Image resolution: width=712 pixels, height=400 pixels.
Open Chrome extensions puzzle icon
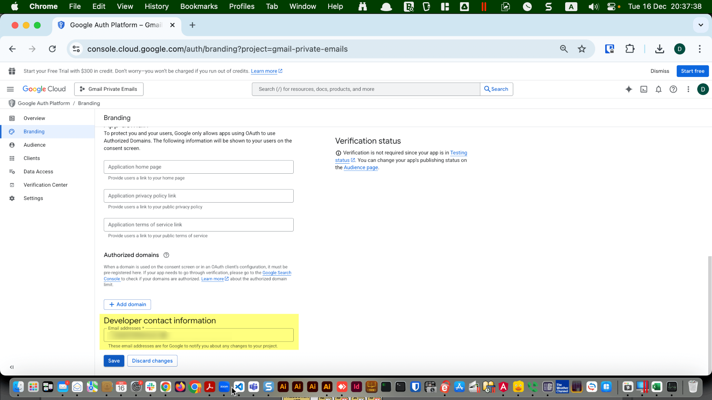tap(630, 49)
